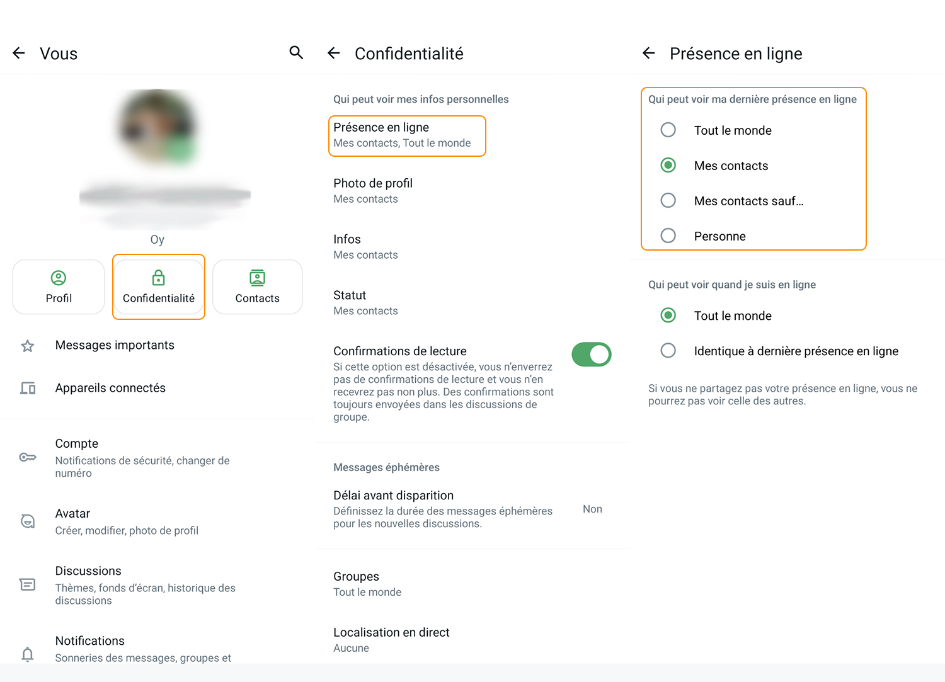The image size is (945, 682).
Task: Go back from the Vous screen
Action: (19, 54)
